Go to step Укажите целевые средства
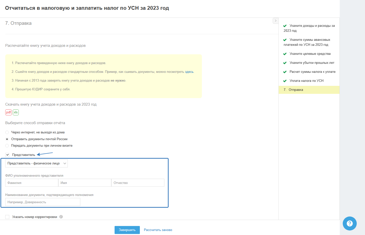The height and width of the screenshot is (235, 365). [310, 54]
